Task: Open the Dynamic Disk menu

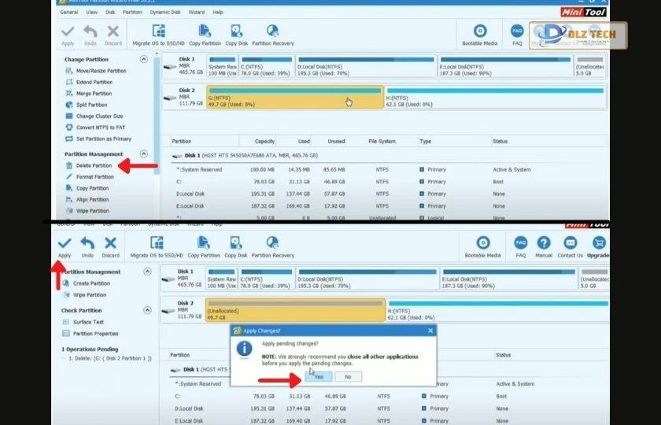Action: click(x=165, y=13)
